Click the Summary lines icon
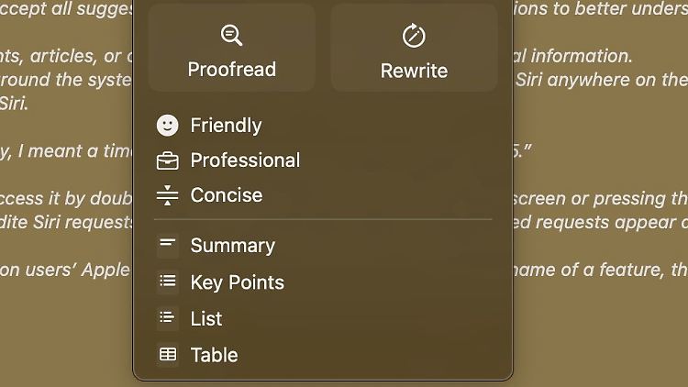This screenshot has width=688, height=387. coord(168,246)
